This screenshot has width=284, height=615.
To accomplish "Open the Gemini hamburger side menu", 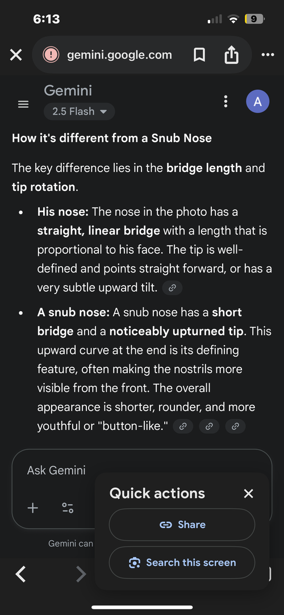I will coord(23,104).
